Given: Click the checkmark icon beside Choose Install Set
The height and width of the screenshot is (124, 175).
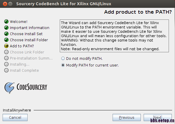Looking at the screenshot, I should 6,34.
